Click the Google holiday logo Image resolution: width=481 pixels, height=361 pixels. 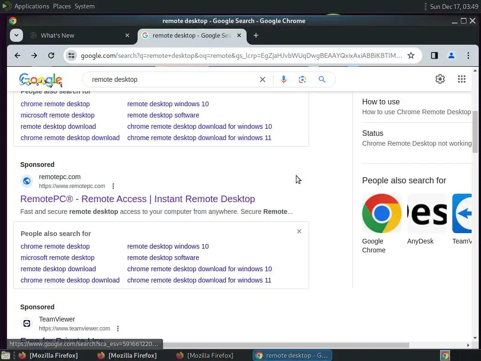41,80
